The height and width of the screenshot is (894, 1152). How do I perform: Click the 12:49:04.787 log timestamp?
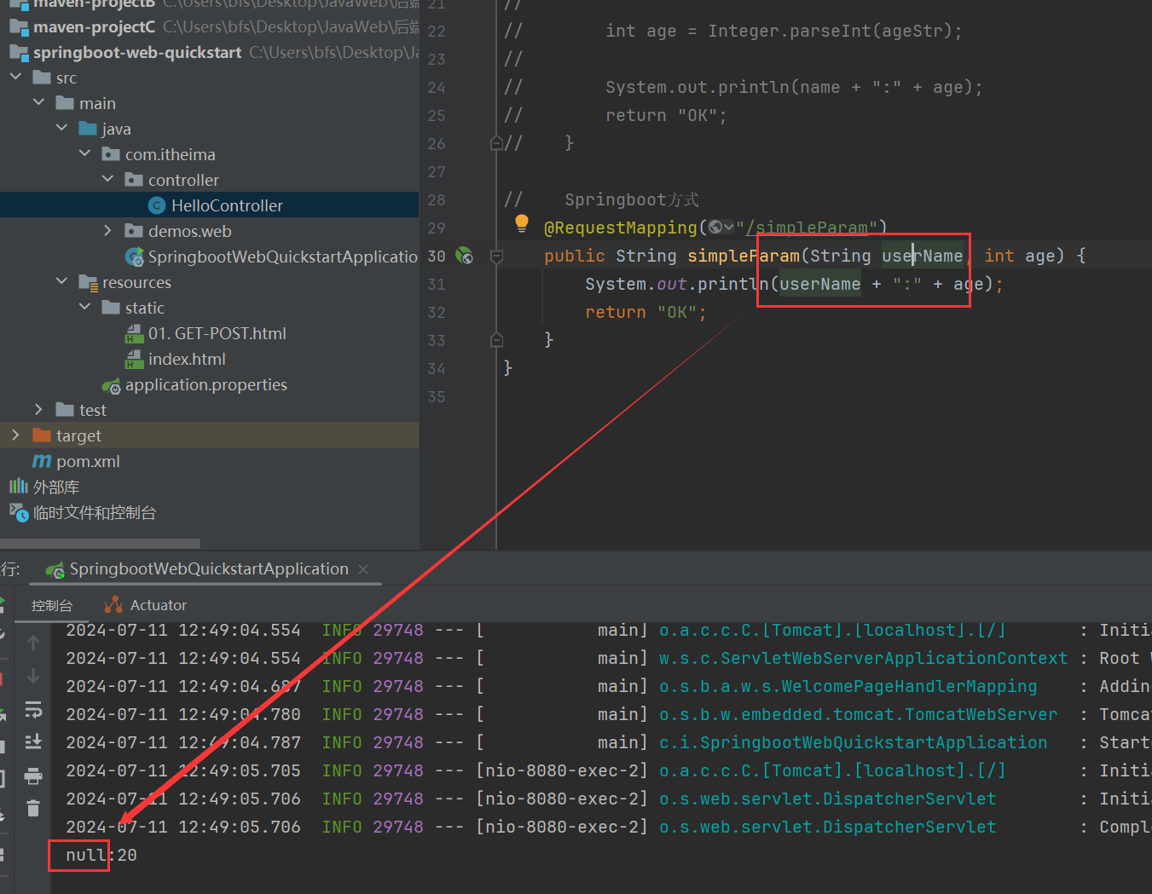239,742
